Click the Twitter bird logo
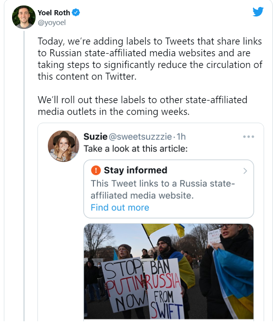Screen dimensions: 275x322 (258, 12)
